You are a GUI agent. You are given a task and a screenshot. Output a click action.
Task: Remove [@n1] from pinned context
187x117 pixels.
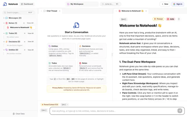pyautogui.click(x=67, y=105)
